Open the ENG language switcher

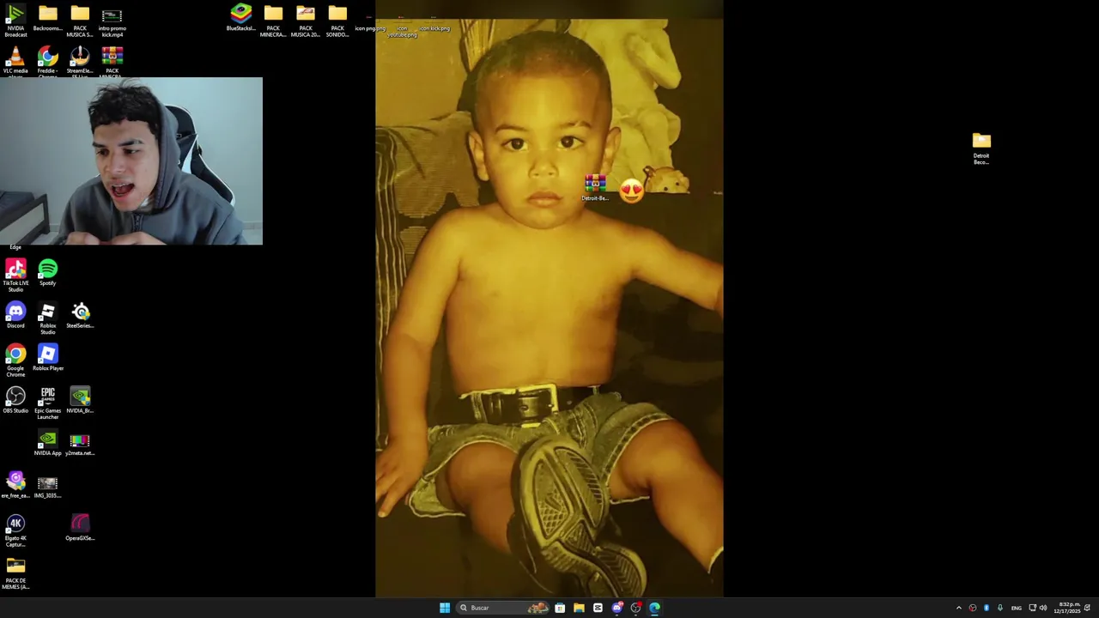click(1017, 608)
